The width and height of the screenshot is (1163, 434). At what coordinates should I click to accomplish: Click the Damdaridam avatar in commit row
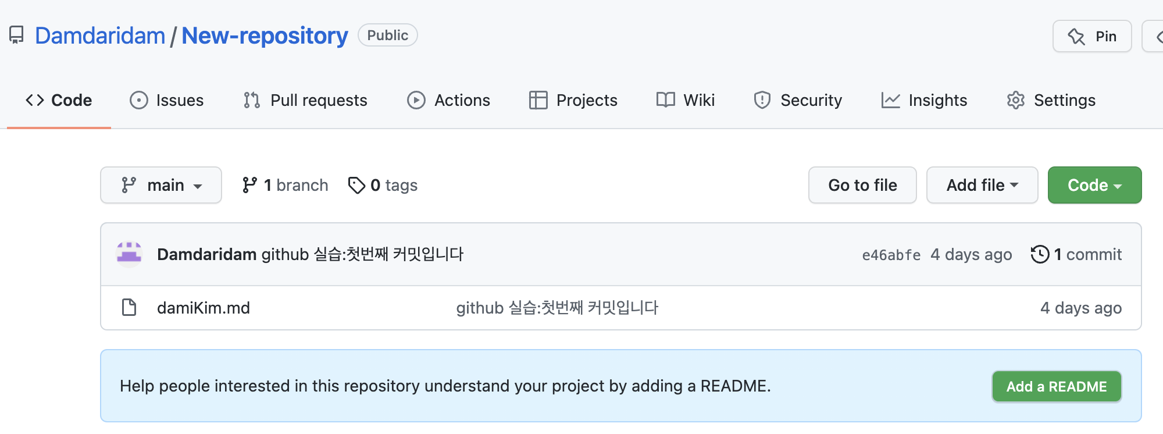[129, 254]
